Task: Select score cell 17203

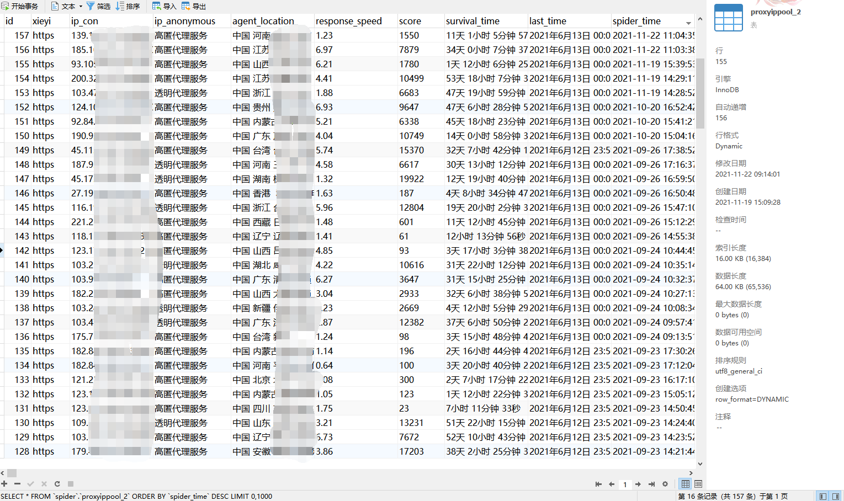Action: [x=421, y=451]
